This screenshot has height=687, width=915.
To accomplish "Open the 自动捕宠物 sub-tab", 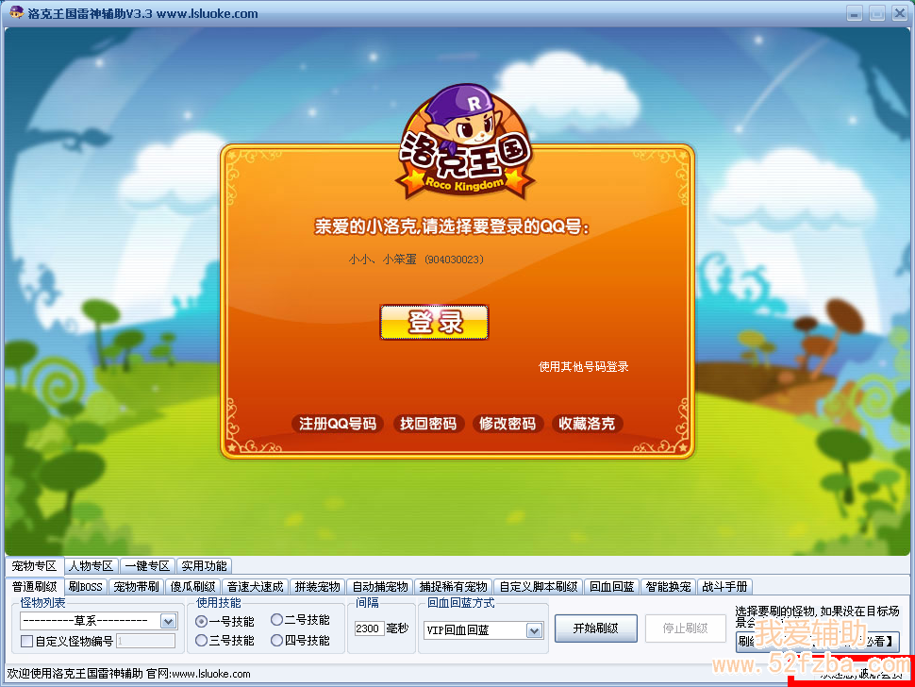I will (x=378, y=586).
